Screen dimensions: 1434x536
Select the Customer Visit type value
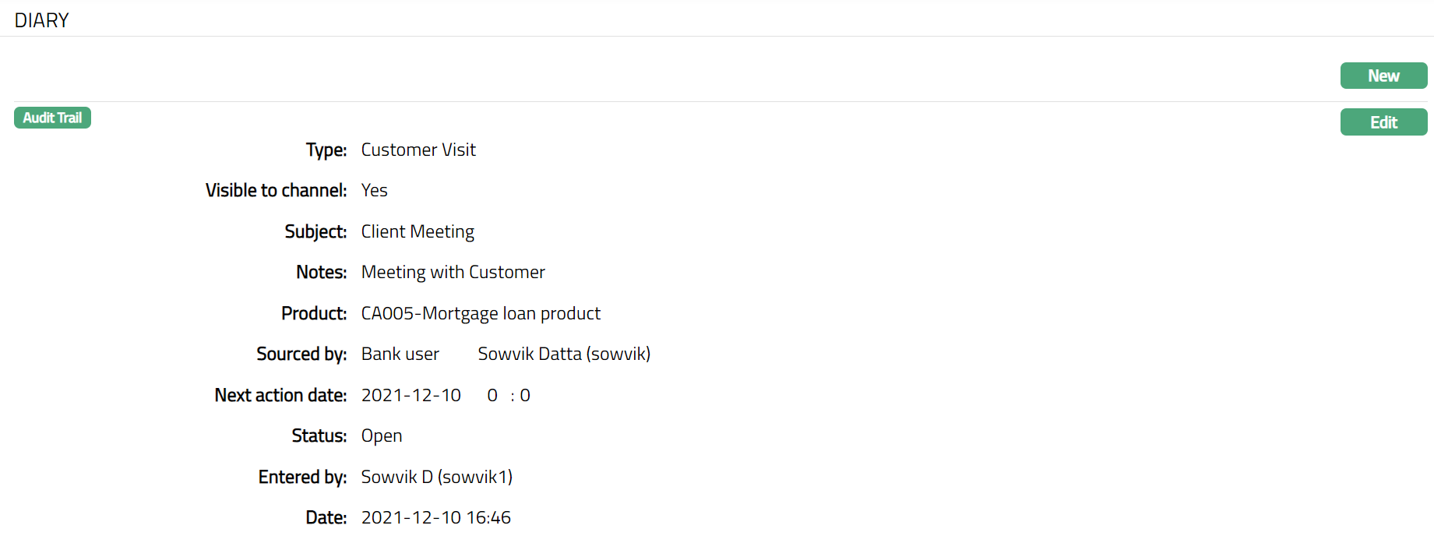click(418, 150)
